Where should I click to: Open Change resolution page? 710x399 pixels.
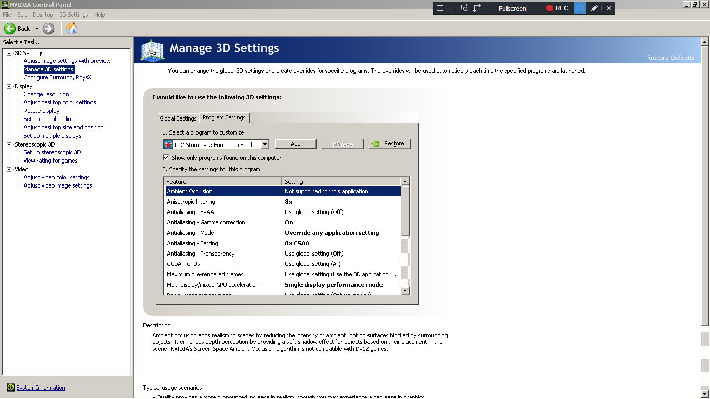[x=46, y=94]
